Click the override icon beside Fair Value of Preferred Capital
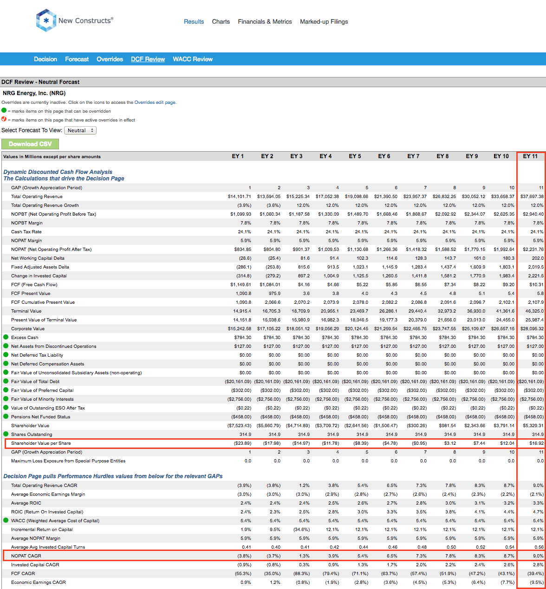Image resolution: width=546 pixels, height=589 pixels. (5, 390)
